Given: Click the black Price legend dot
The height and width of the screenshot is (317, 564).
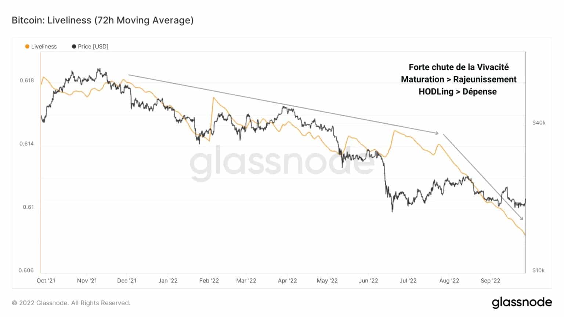Looking at the screenshot, I should (x=74, y=47).
